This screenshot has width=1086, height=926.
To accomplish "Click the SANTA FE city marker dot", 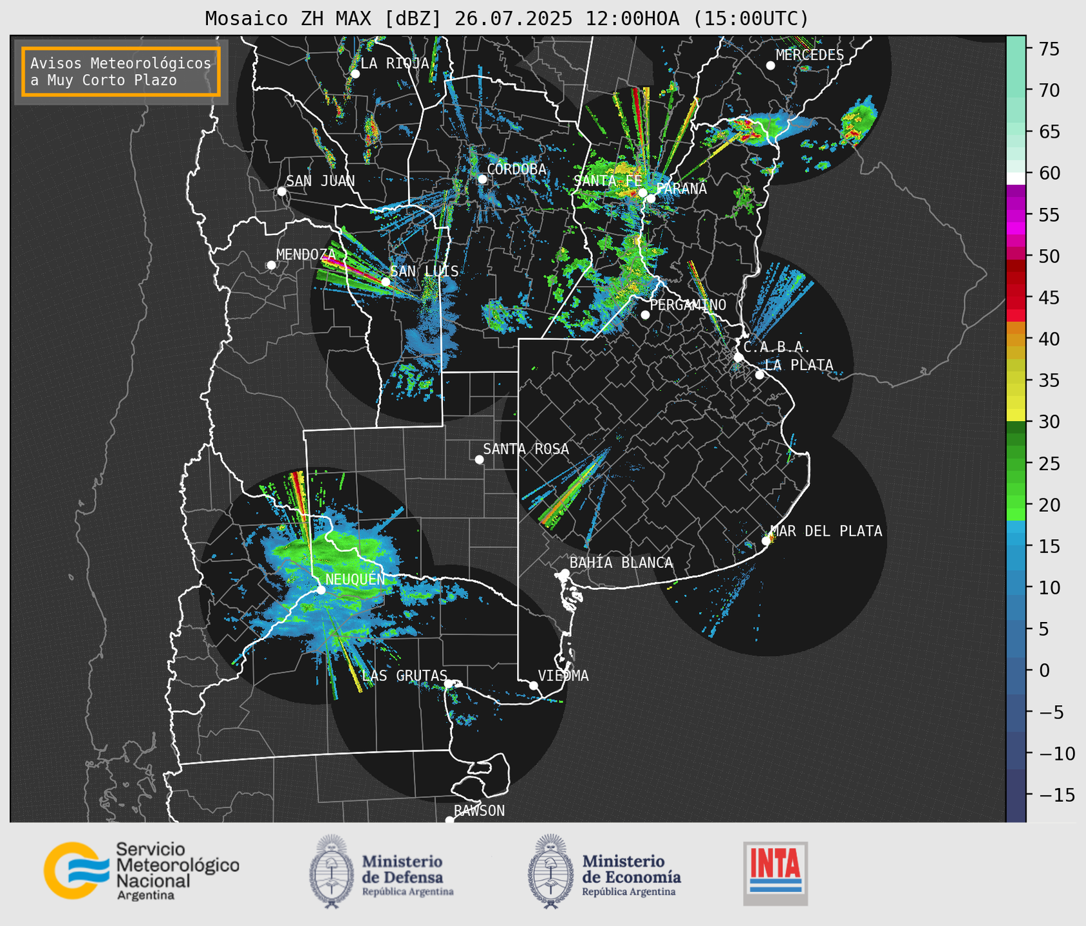I will pyautogui.click(x=642, y=193).
